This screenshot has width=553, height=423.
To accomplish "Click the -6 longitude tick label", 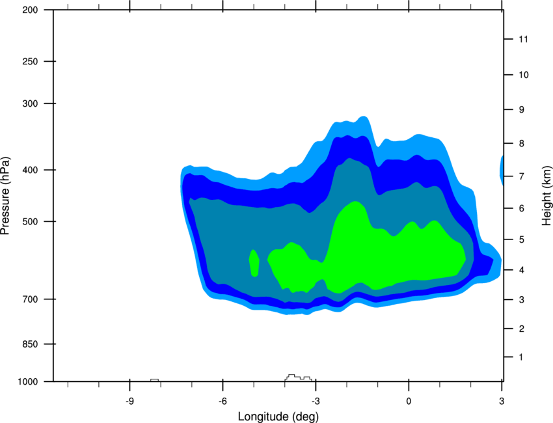I will click(x=223, y=402).
